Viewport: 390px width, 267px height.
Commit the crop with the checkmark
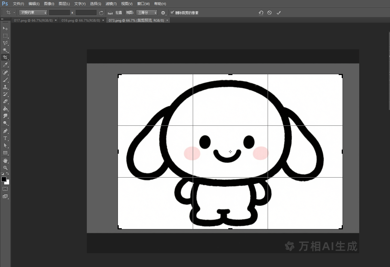pos(278,13)
